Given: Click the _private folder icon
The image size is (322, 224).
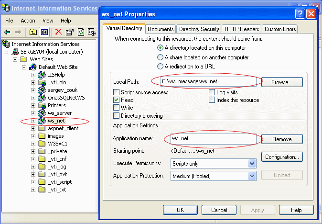Looking at the screenshot, I should 42,151.
